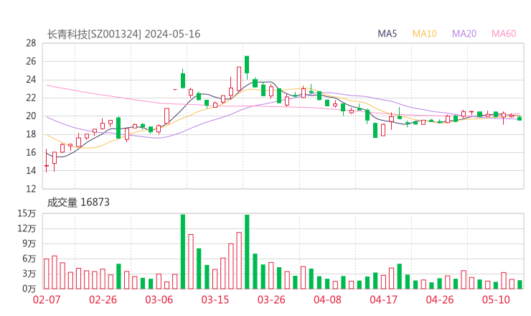Click the 15万 volume axis label
Viewport: 531px width, 316px height.
[x=27, y=213]
